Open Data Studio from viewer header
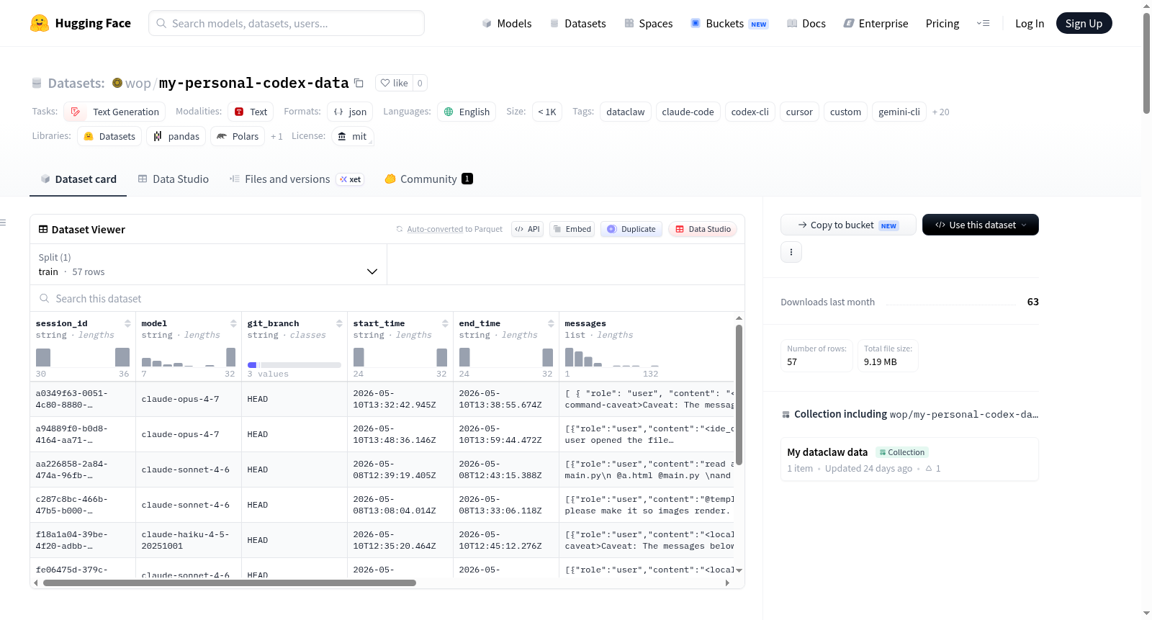1152x620 pixels. (x=703, y=229)
